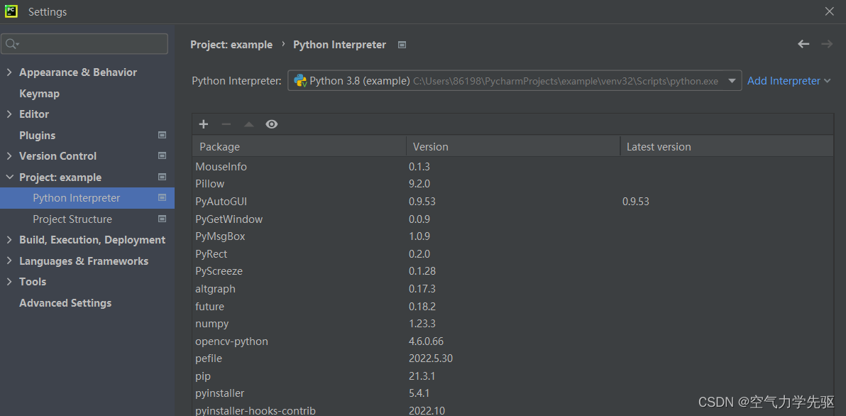Click the back navigation arrow
Image resolution: width=846 pixels, height=416 pixels.
coord(803,44)
